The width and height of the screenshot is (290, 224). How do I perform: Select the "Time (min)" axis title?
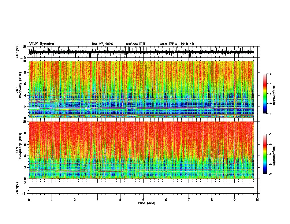coord(146,203)
